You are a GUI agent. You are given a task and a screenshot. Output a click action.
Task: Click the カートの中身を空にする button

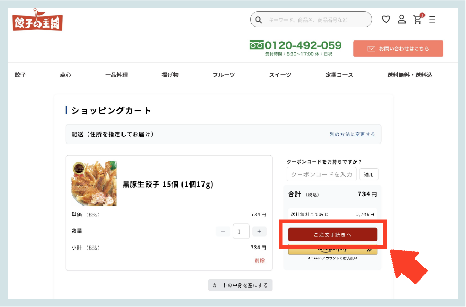(240, 285)
